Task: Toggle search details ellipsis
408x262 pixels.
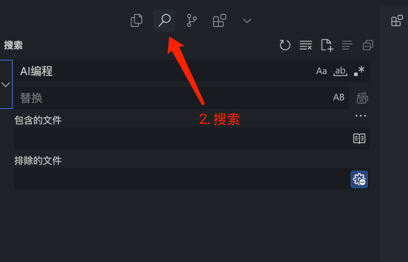Action: (x=361, y=115)
